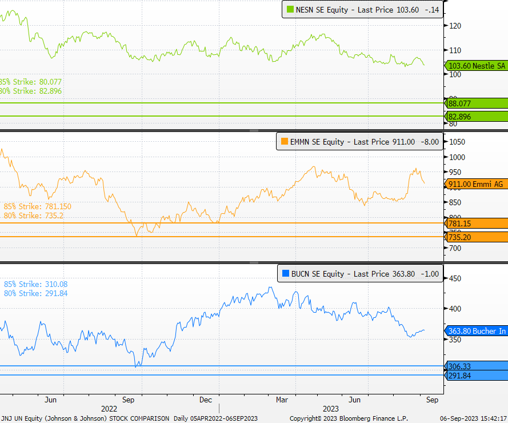Screen dimensions: 508x423
Task: Click the 850 value on the Emmi axis
Action: click(455, 202)
